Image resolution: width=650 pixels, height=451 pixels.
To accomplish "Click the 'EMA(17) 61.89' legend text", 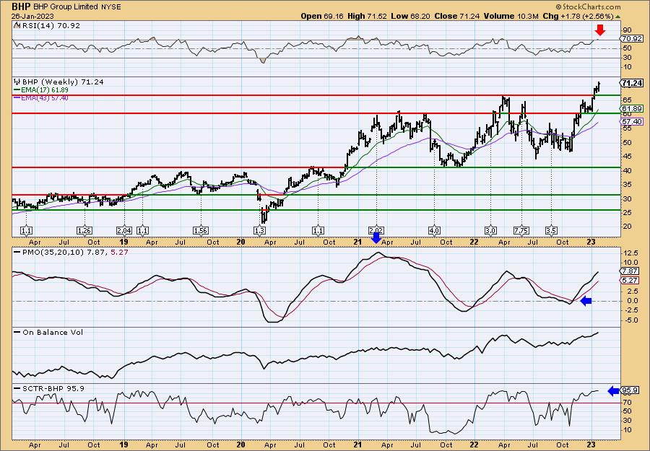I will (44, 90).
